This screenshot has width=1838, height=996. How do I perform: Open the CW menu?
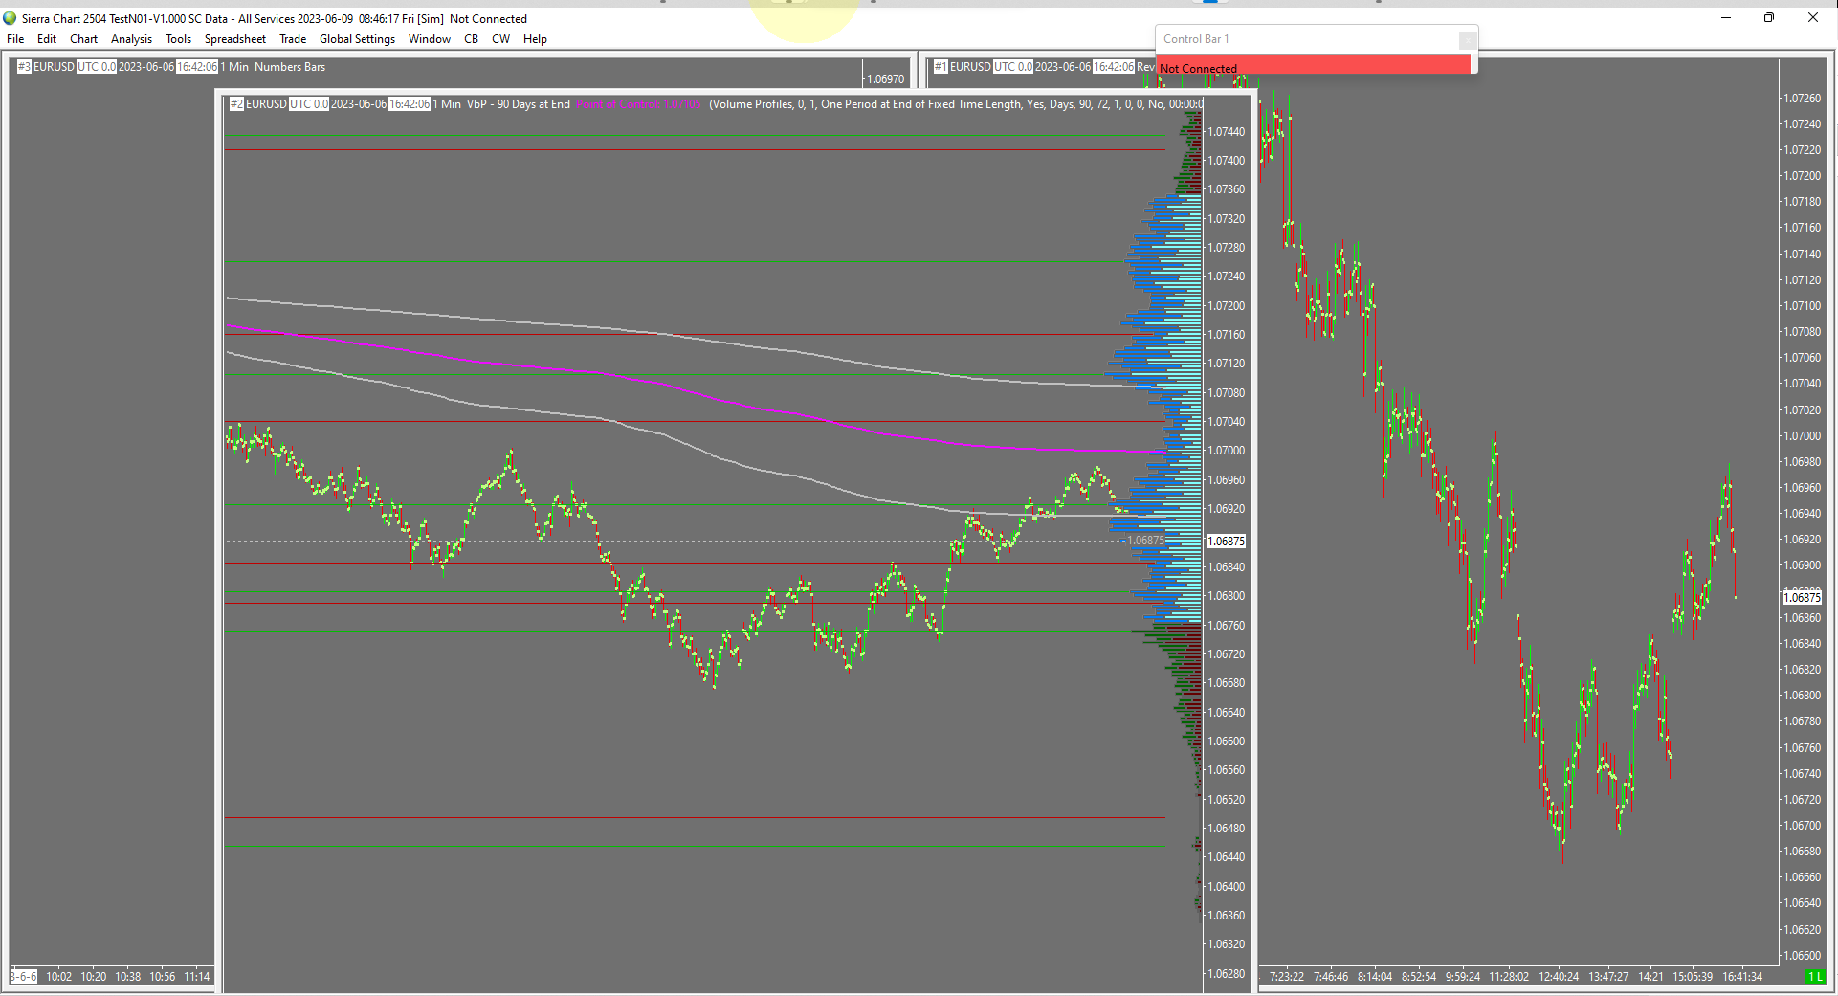(500, 39)
